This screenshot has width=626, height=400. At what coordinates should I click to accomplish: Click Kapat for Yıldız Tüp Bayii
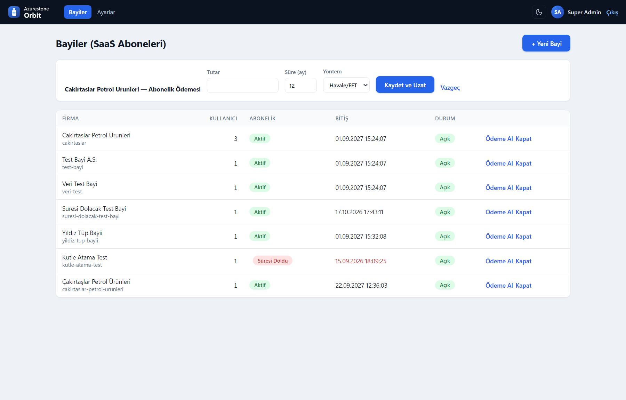tap(523, 237)
